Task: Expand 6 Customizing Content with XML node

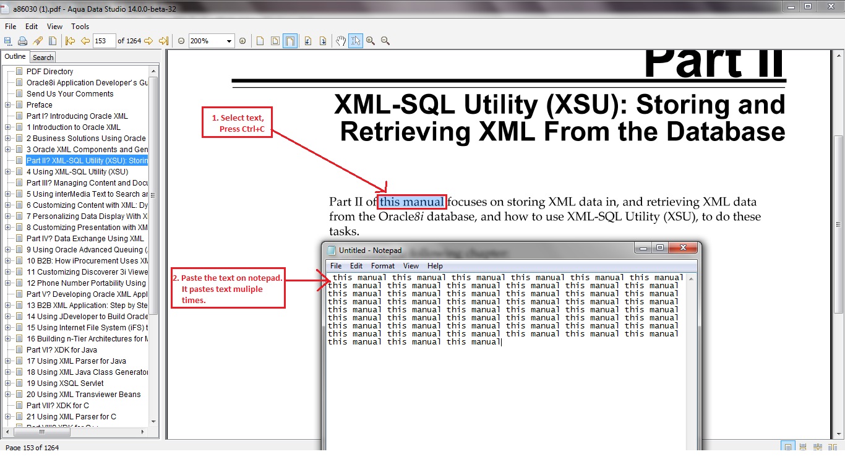Action: 8,205
